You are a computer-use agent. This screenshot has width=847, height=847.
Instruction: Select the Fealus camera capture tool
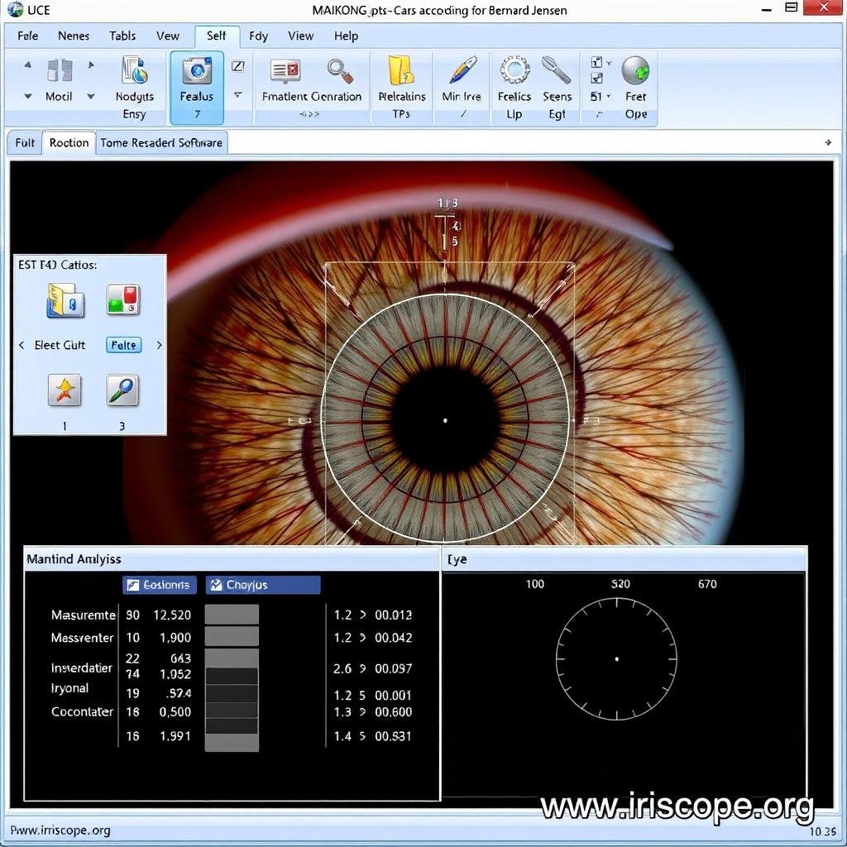point(196,79)
